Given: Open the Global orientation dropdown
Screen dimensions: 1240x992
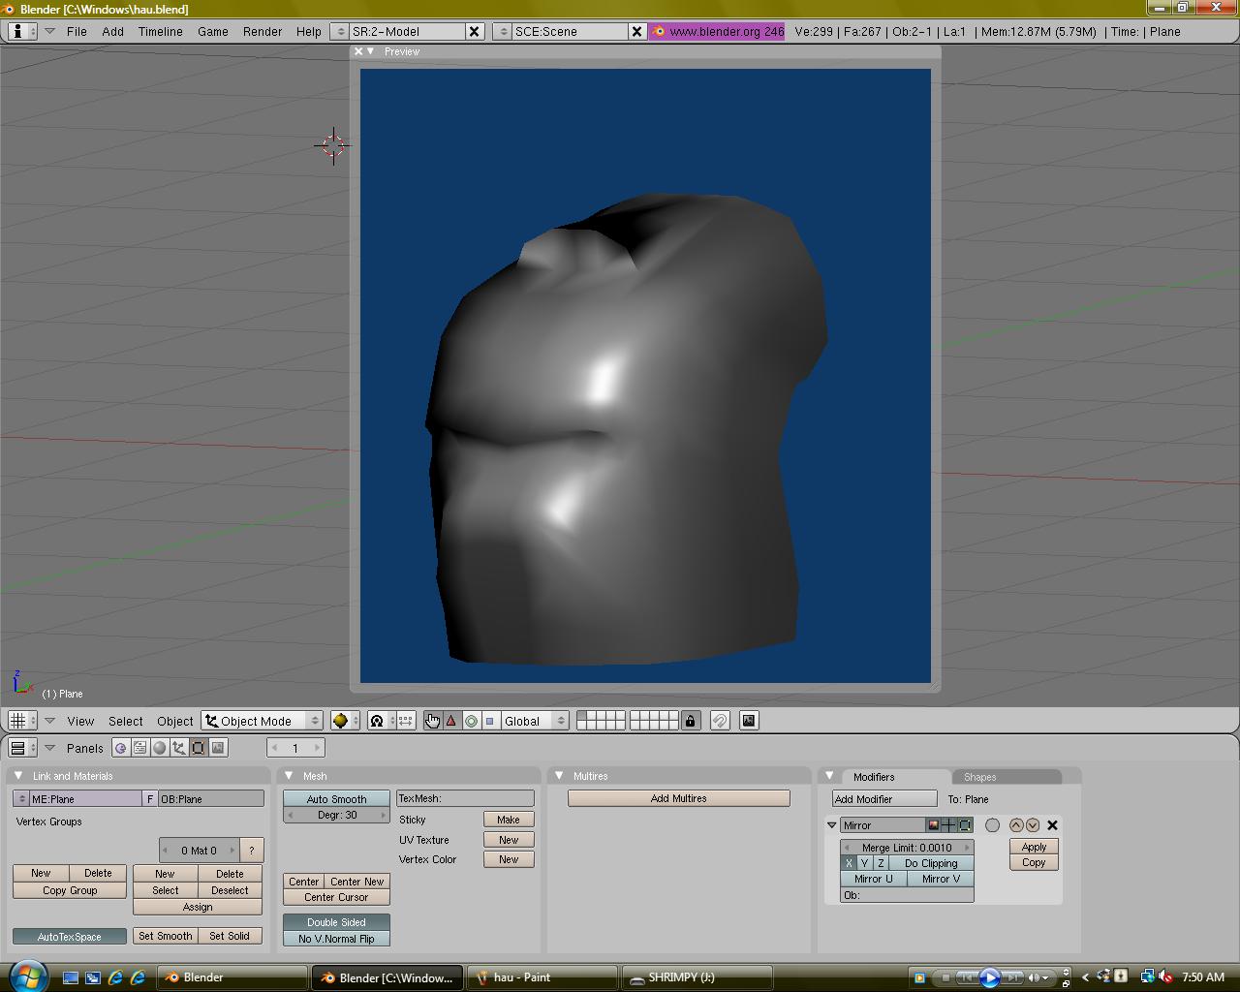Looking at the screenshot, I should point(534,721).
